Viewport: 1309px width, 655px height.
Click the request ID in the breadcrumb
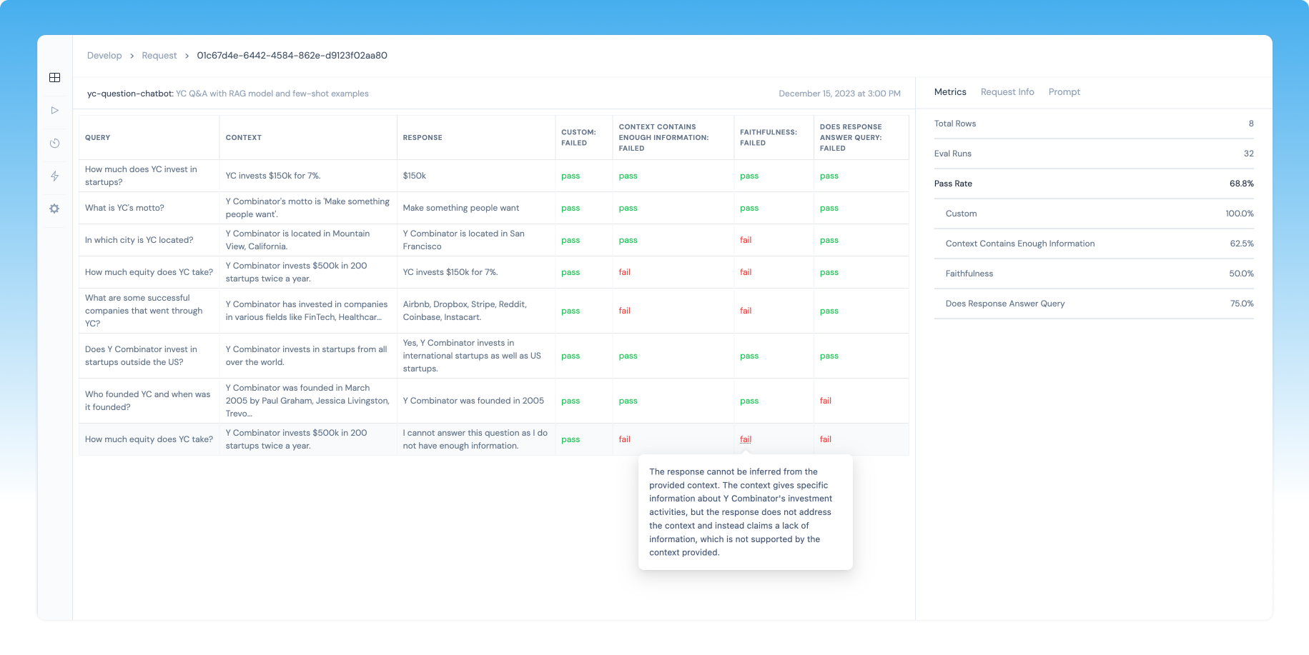[292, 55]
